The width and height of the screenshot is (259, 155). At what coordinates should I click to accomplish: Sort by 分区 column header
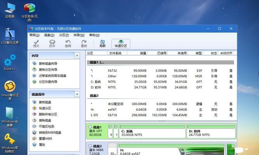click(97, 53)
